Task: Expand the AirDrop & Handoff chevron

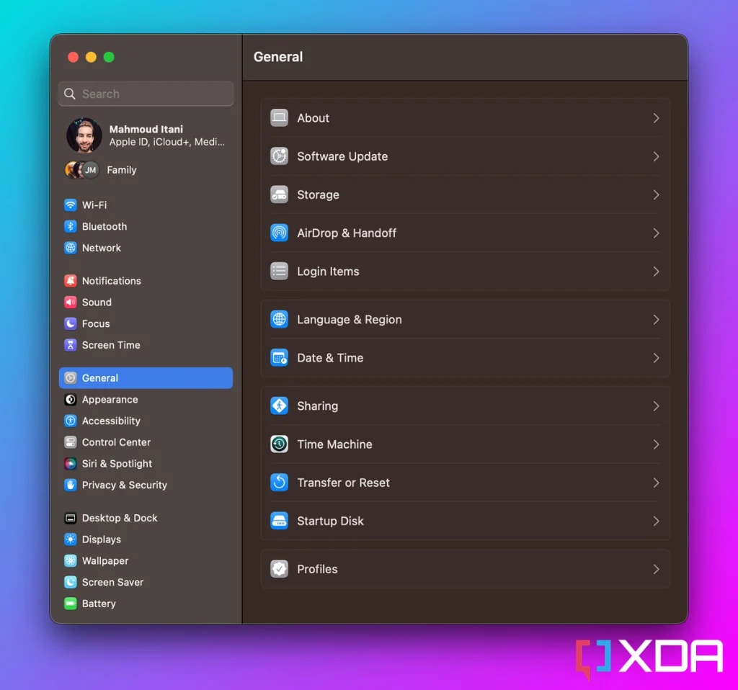Action: point(656,233)
